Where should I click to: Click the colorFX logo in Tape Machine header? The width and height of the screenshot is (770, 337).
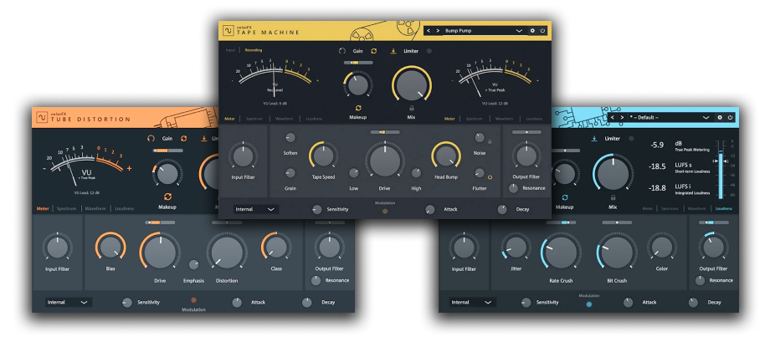(x=228, y=32)
